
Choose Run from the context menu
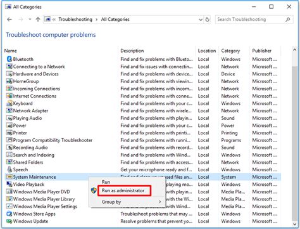tap(106, 182)
